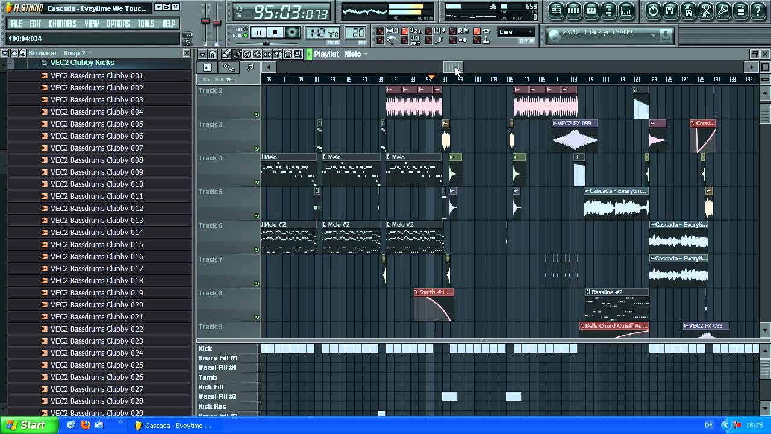771x434 pixels.
Task: Toggle Track 8 mute dot
Action: [x=256, y=317]
